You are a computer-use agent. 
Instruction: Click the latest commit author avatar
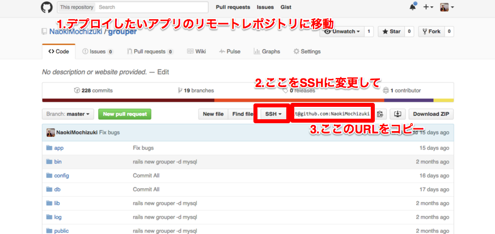click(x=50, y=132)
